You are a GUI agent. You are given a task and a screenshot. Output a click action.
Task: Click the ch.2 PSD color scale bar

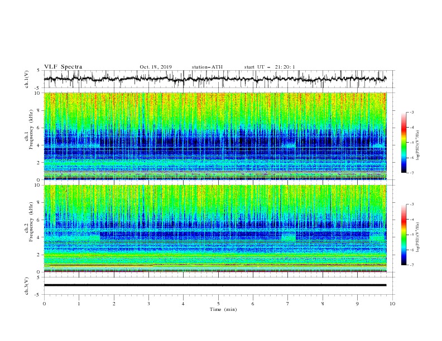tap(403, 235)
